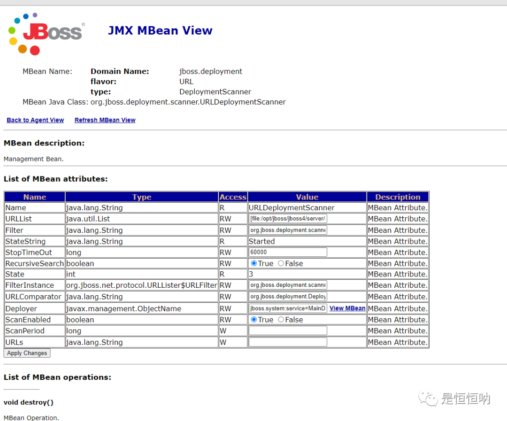Click the Name column header

pos(35,197)
